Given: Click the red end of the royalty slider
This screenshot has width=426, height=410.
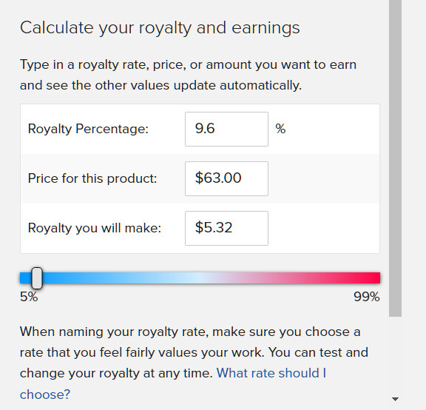Looking at the screenshot, I should click(x=372, y=278).
